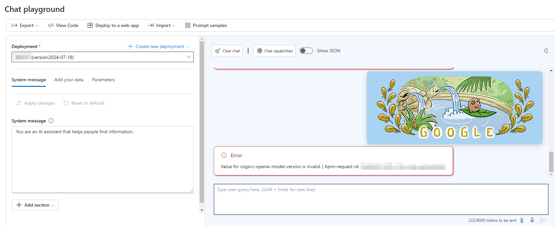Open the Add section dropdown

coord(35,205)
